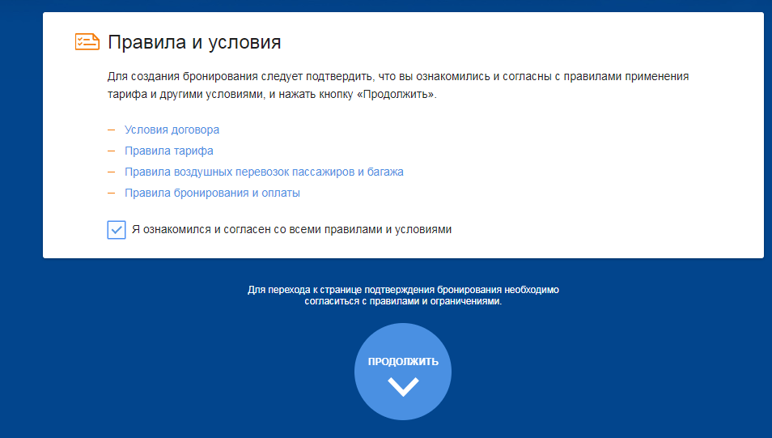Open the Условия договора link
Screen dimensions: 772x438
172,130
